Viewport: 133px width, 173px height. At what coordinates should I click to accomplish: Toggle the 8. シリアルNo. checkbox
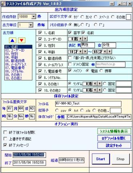(40, 77)
